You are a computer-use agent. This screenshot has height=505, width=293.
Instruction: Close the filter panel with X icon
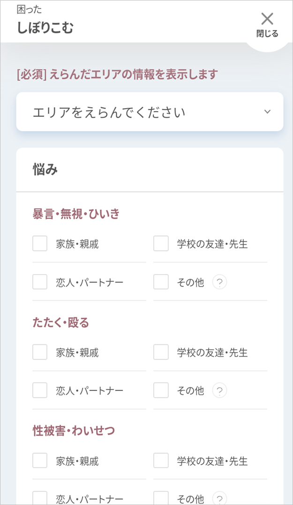pos(267,23)
